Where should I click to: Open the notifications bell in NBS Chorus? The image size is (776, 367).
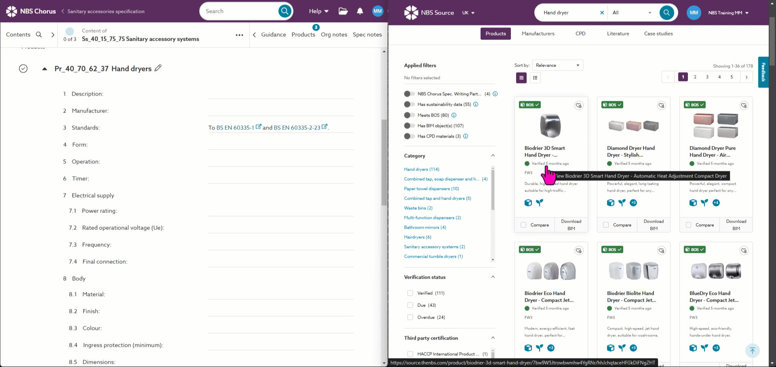tap(360, 11)
